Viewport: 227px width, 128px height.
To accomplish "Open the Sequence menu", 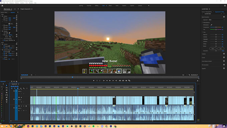I will click(x=12, y=3).
